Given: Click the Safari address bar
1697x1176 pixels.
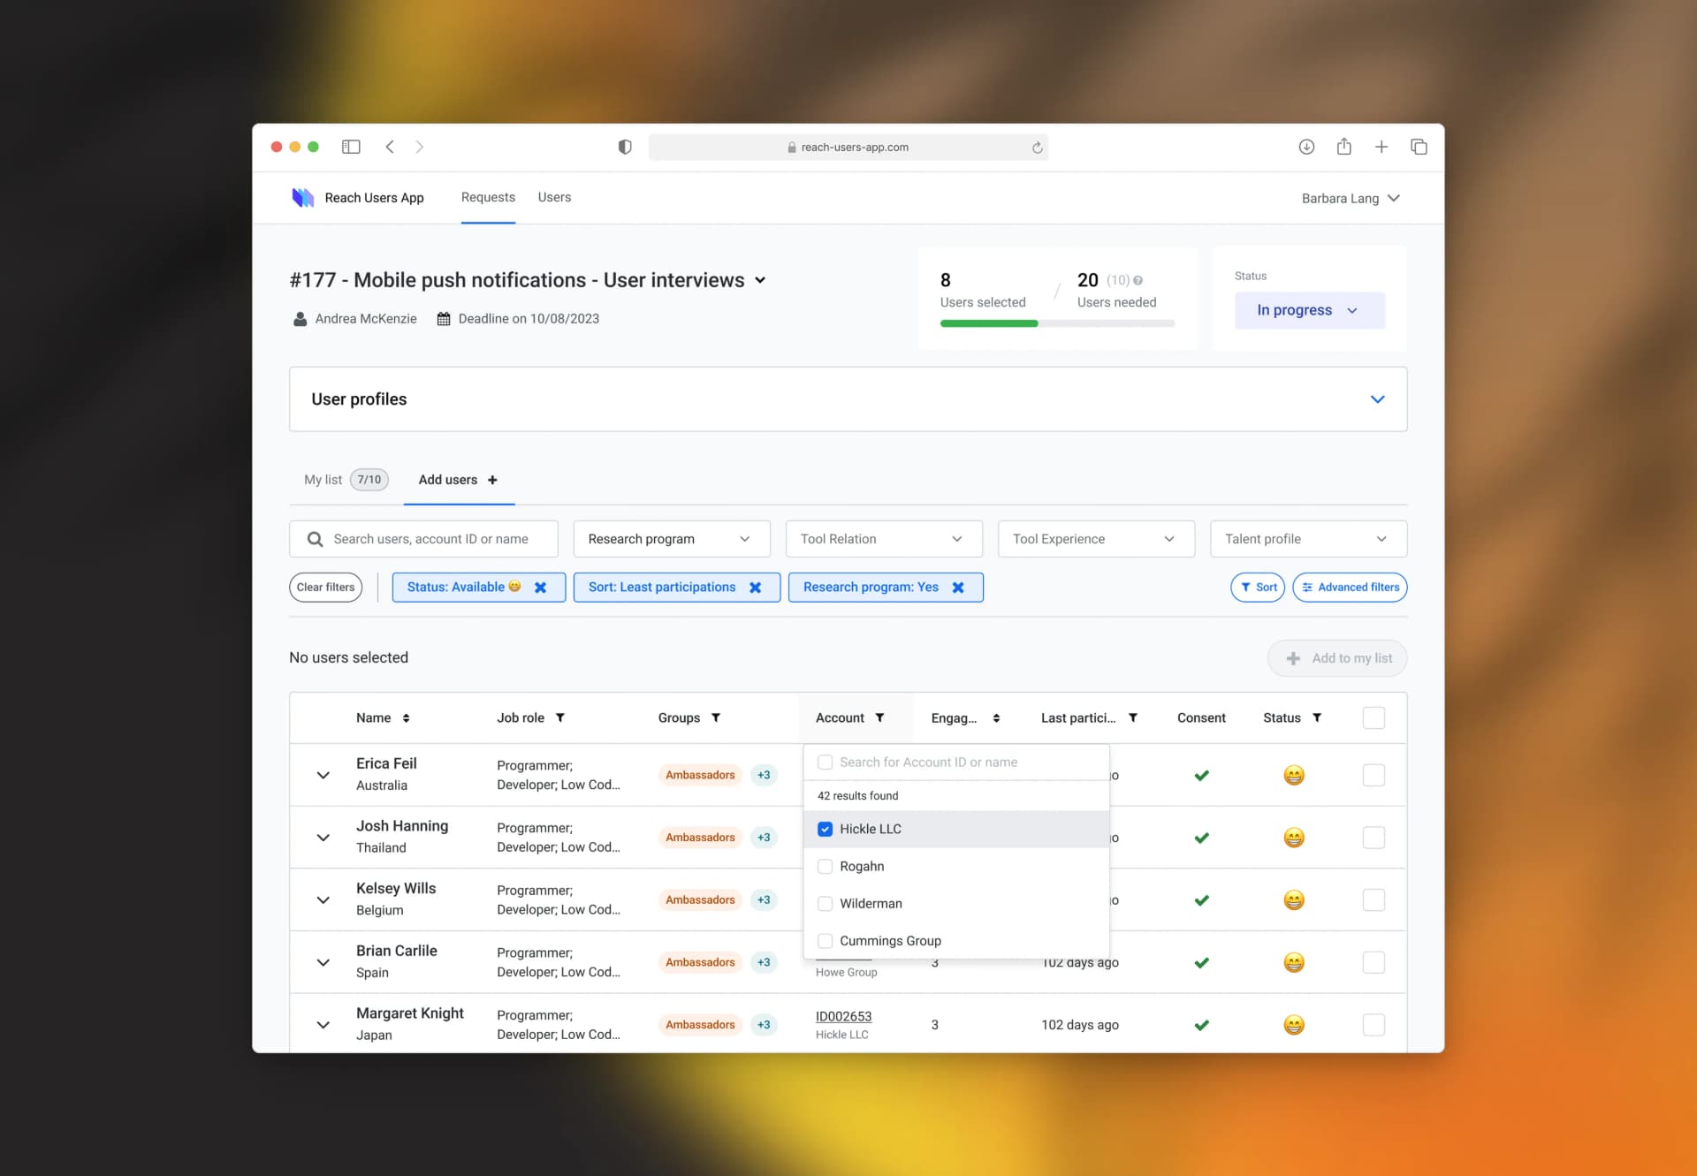Looking at the screenshot, I should (848, 148).
